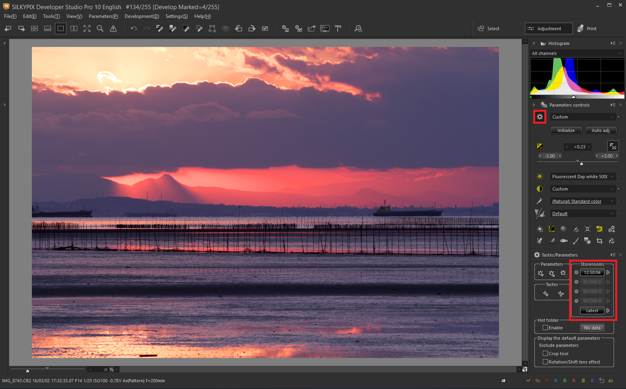Select the ROOM 2 radio button
The height and width of the screenshot is (389, 626).
[576, 282]
